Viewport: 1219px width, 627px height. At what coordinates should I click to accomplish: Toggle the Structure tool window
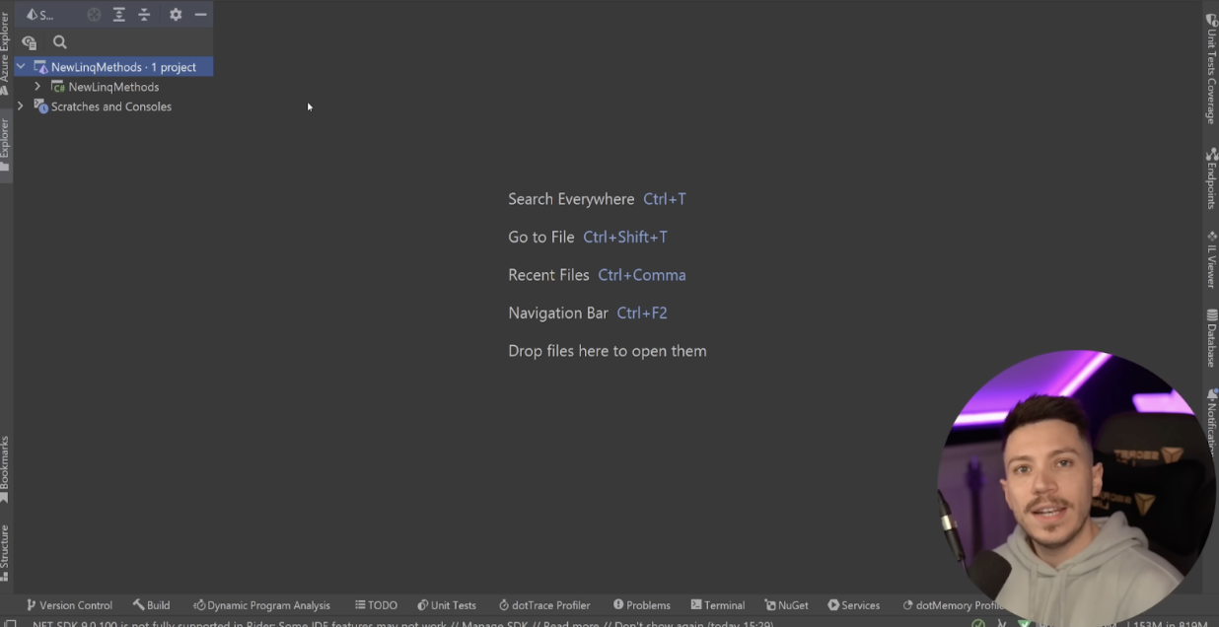pos(7,549)
